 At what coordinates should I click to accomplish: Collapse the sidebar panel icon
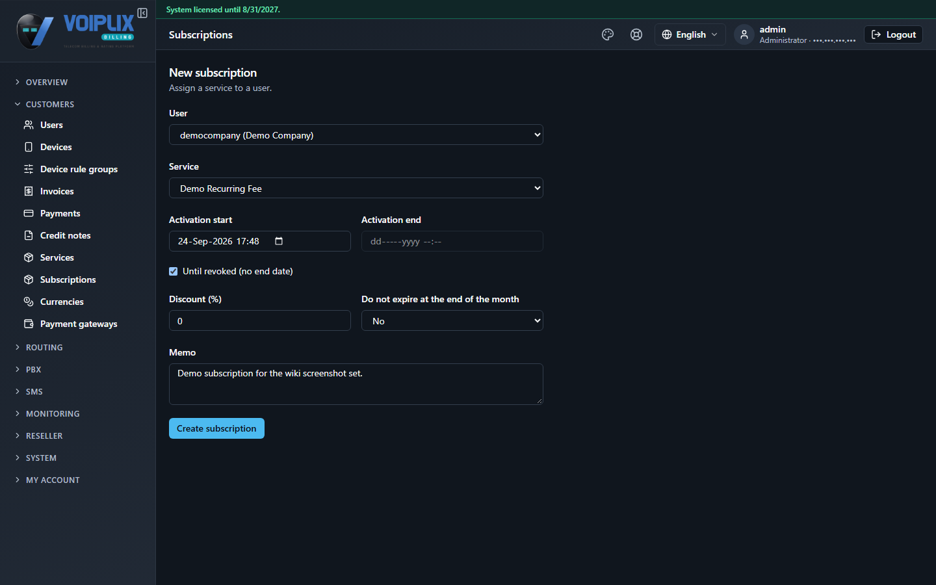pyautogui.click(x=142, y=13)
